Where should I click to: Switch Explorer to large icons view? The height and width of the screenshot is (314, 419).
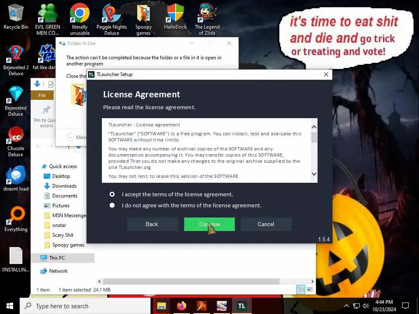[310, 289]
